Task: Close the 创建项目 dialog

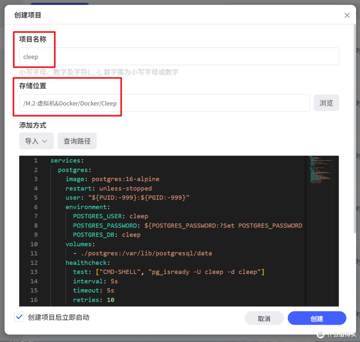Action: coord(347,15)
